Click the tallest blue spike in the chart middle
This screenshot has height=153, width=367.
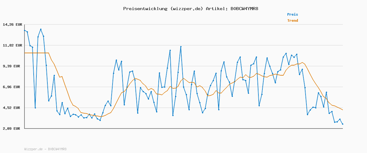pyautogui.click(x=181, y=47)
